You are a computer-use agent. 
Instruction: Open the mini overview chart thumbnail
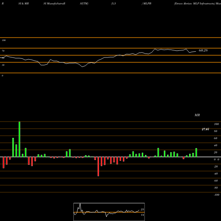click(x=109, y=212)
